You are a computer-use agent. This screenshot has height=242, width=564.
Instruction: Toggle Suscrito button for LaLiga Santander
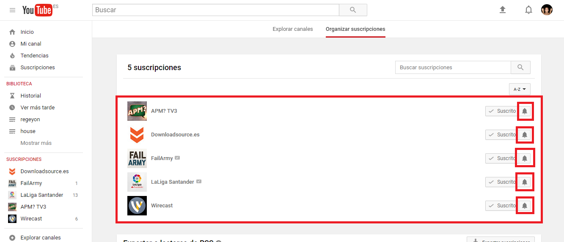pyautogui.click(x=501, y=182)
